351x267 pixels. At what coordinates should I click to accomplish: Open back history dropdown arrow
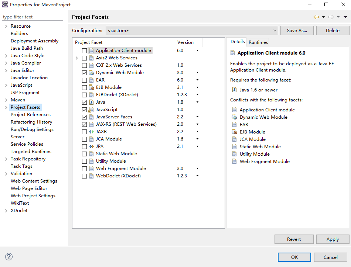click(x=323, y=17)
